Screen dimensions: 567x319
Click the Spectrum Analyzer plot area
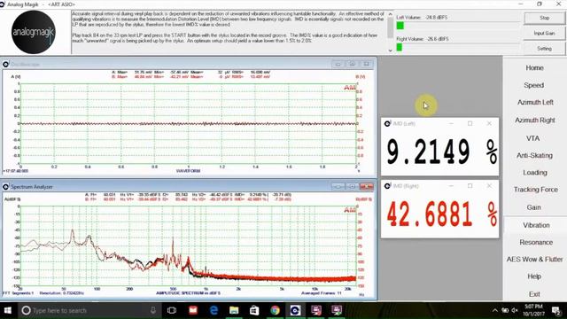click(188, 246)
